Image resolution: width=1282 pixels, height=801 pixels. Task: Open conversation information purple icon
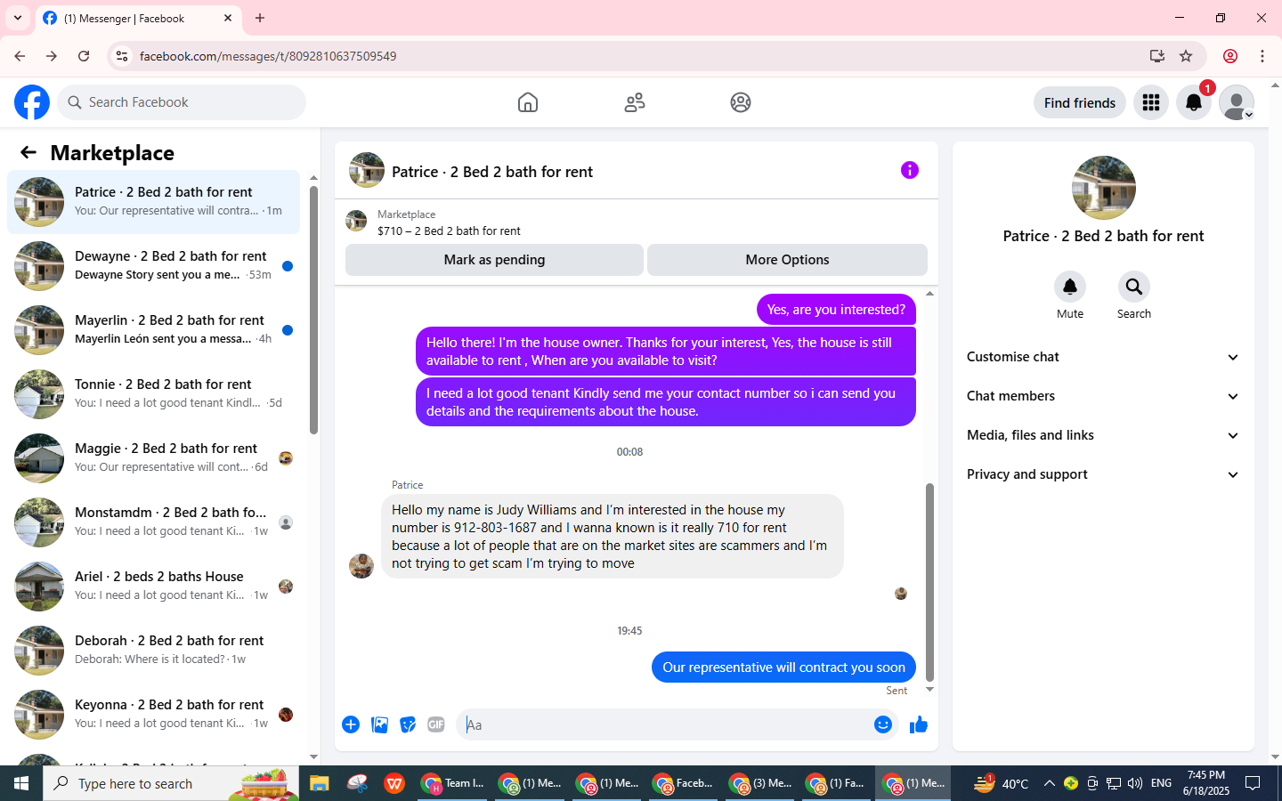click(910, 170)
